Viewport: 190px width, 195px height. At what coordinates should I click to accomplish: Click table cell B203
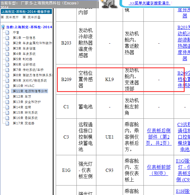[66, 43]
